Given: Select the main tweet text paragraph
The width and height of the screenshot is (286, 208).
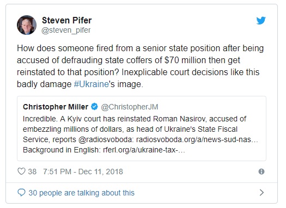Looking at the screenshot, I should 141,66.
